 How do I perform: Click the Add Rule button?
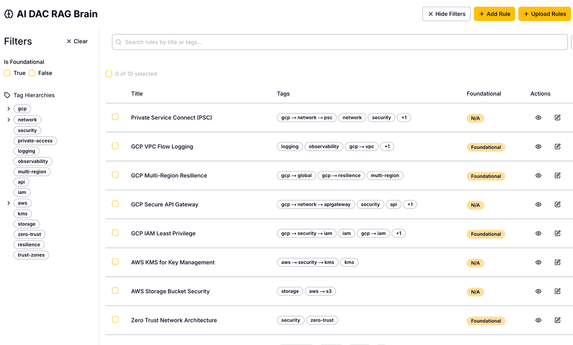(x=494, y=14)
